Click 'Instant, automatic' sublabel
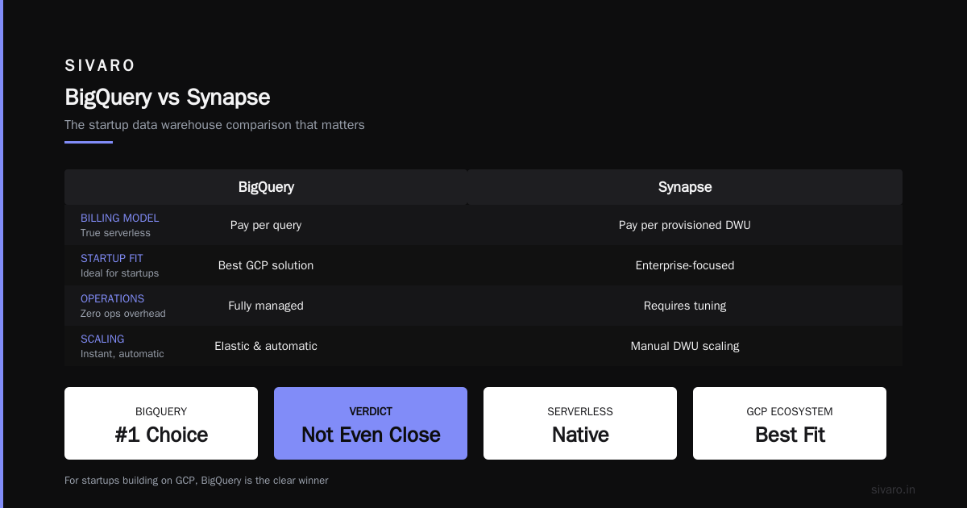Image resolution: width=967 pixels, height=508 pixels. [x=122, y=354]
